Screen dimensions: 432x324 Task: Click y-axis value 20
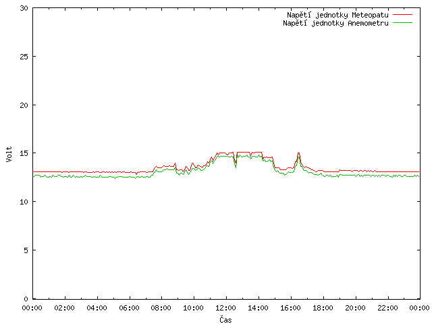coord(24,105)
